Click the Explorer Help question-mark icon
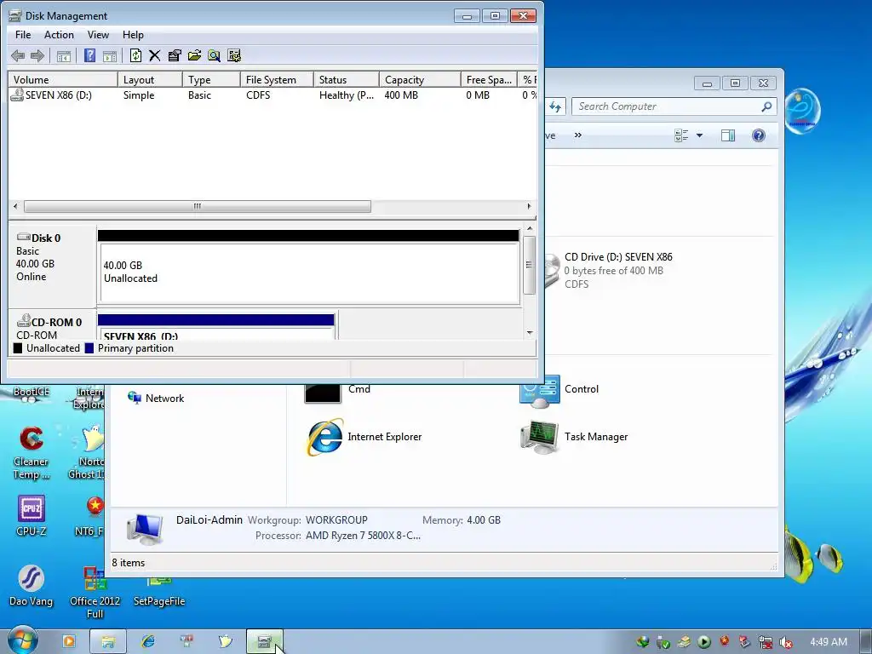Screen dimensions: 872x654 [759, 135]
